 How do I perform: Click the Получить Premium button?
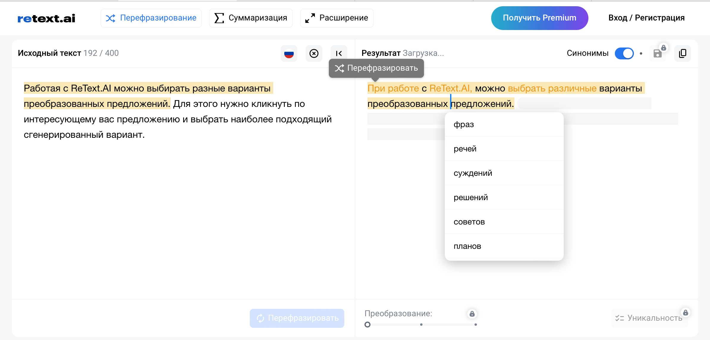[539, 18]
